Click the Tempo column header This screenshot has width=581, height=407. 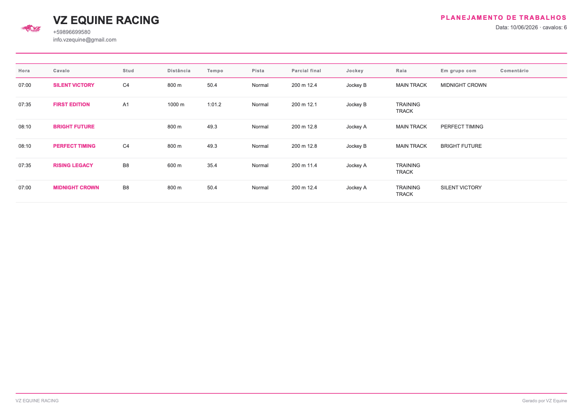[x=215, y=71]
